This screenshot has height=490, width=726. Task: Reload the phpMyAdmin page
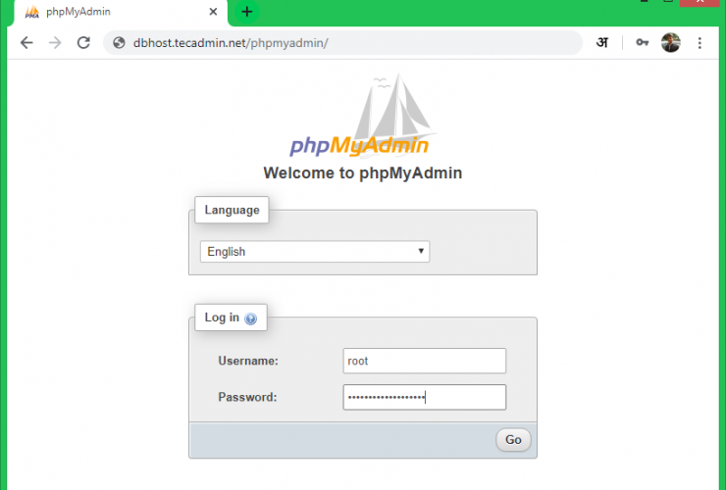coord(83,43)
